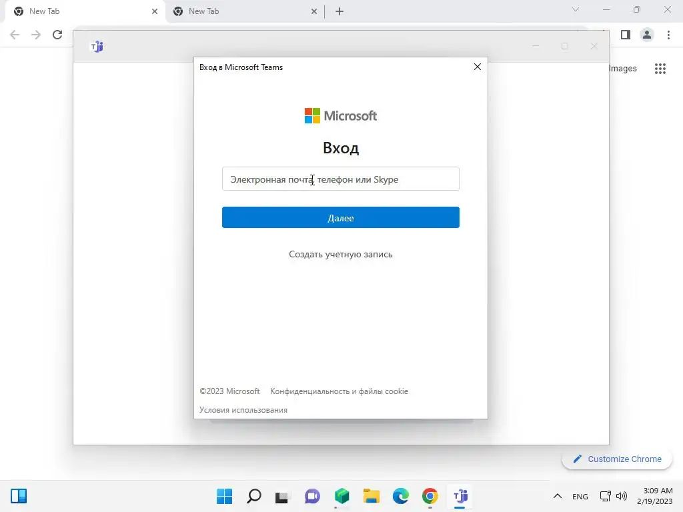Screen dimensions: 683x512
Task: Open the Windows Start menu
Action: coord(224,496)
